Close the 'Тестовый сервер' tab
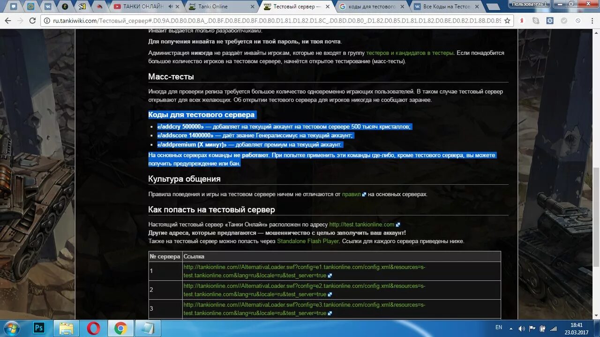600x337 pixels. 327,7
